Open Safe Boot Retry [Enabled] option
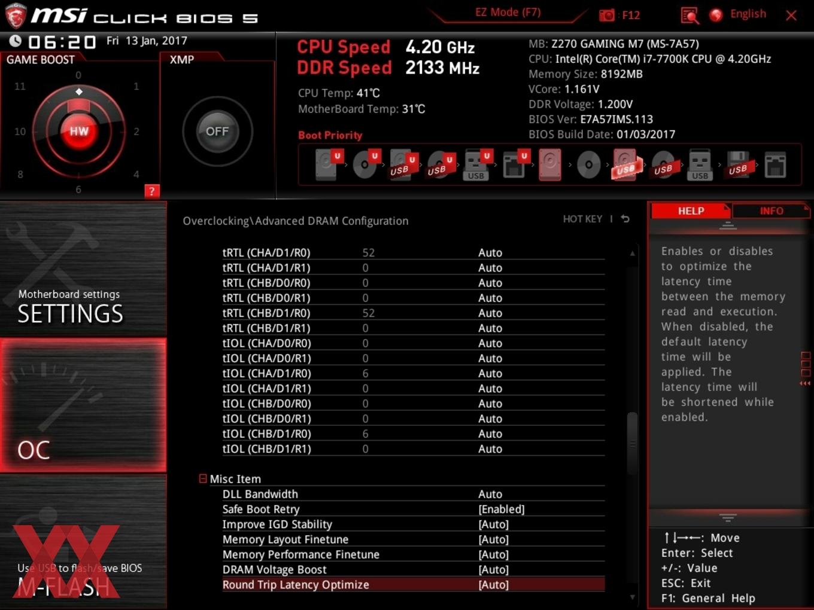Viewport: 814px width, 610px height. pos(501,509)
